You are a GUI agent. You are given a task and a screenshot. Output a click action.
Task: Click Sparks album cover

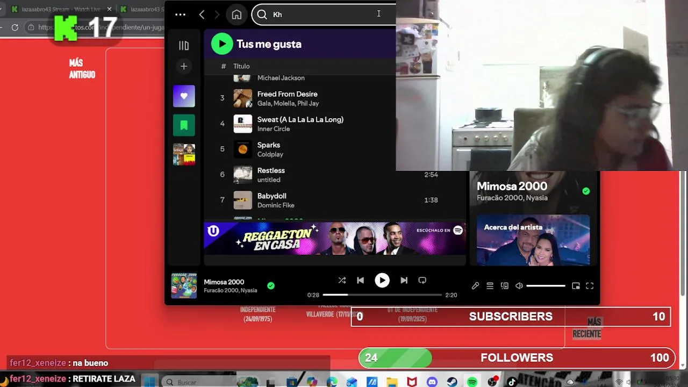242,149
